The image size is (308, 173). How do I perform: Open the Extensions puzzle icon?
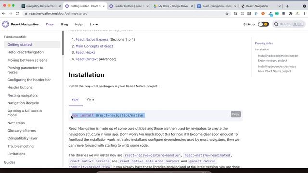291,14
